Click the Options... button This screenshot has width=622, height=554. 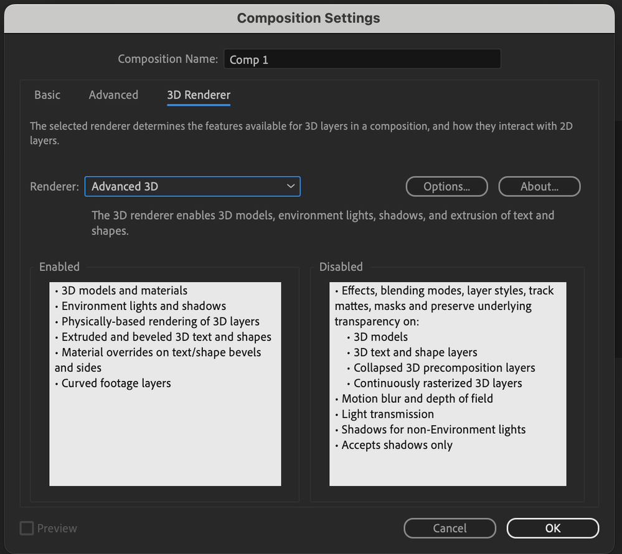tap(446, 187)
